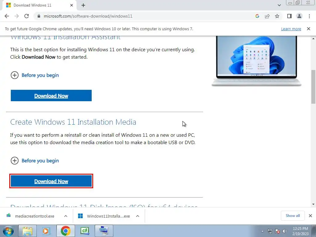View site lock security information
Screen dimensions: 316x237
coord(39,16)
